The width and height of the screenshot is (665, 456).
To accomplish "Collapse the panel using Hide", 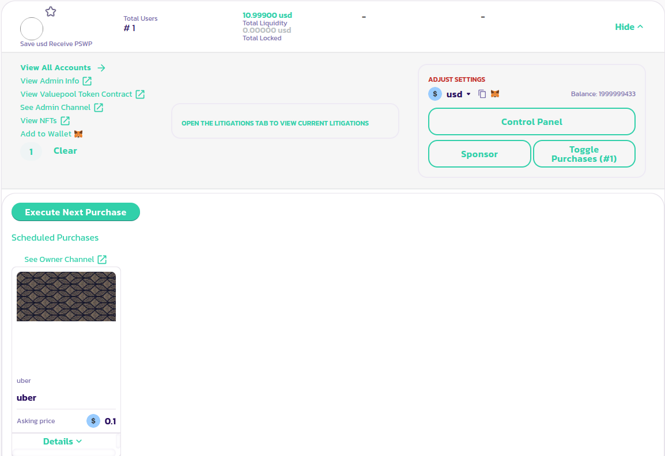I will pos(629,27).
